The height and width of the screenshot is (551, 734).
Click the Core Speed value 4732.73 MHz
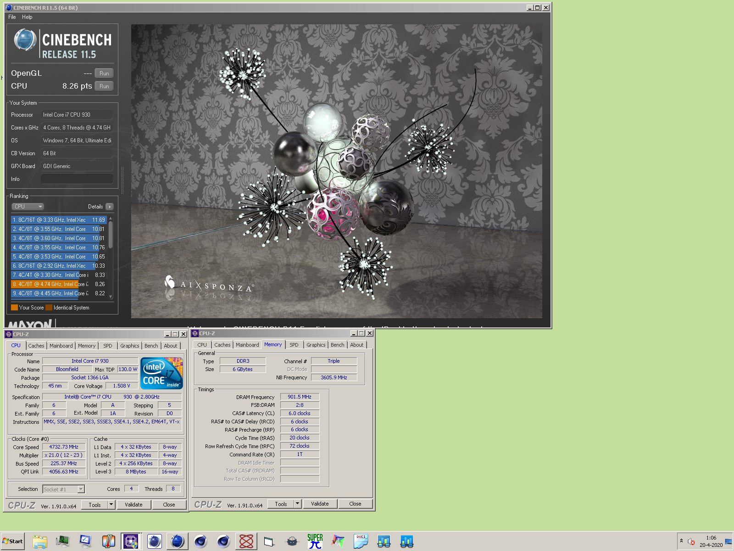click(64, 447)
